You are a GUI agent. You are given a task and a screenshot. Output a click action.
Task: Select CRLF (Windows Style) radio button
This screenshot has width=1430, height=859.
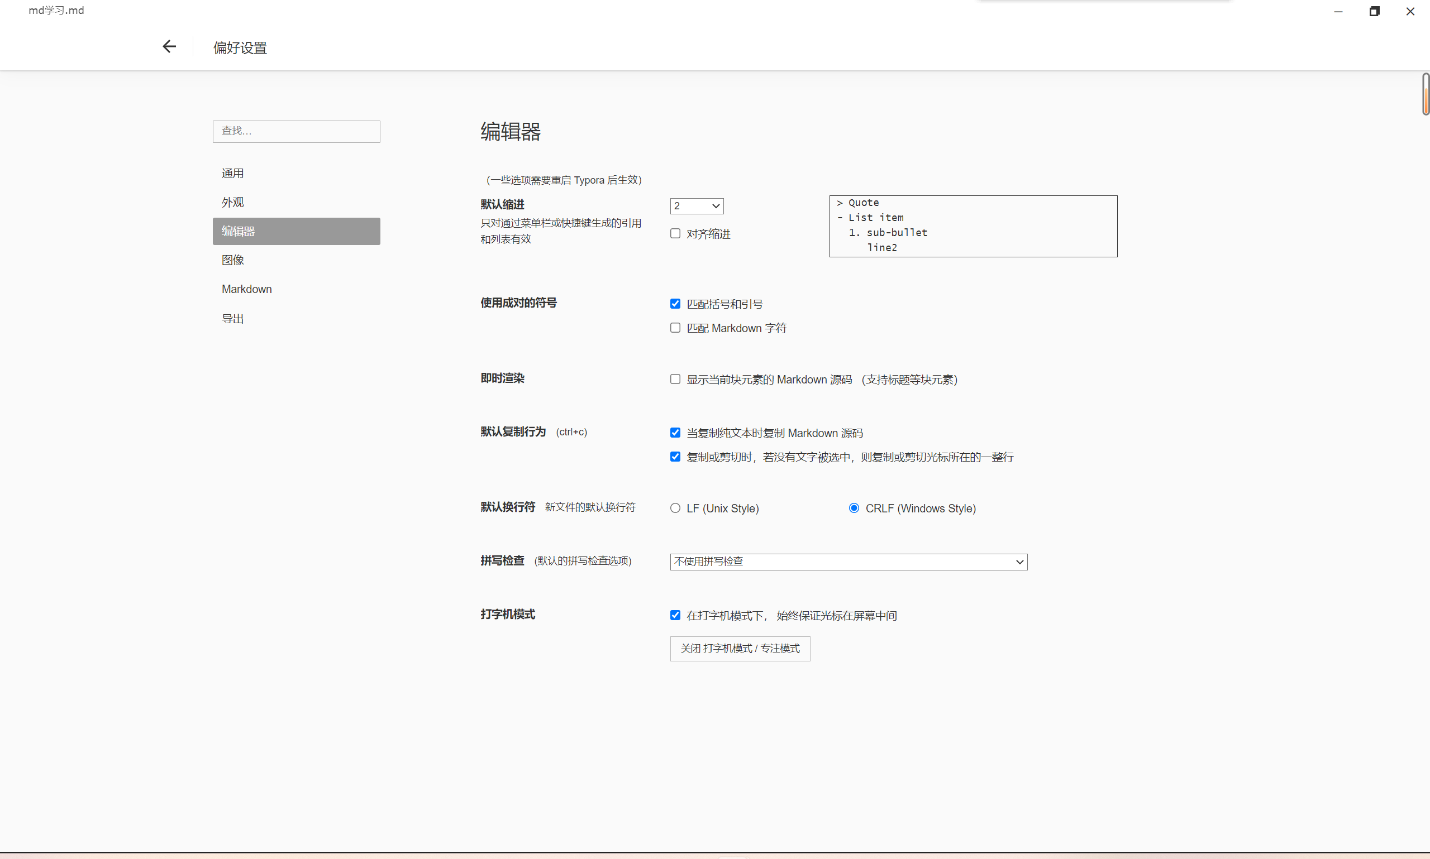(854, 508)
